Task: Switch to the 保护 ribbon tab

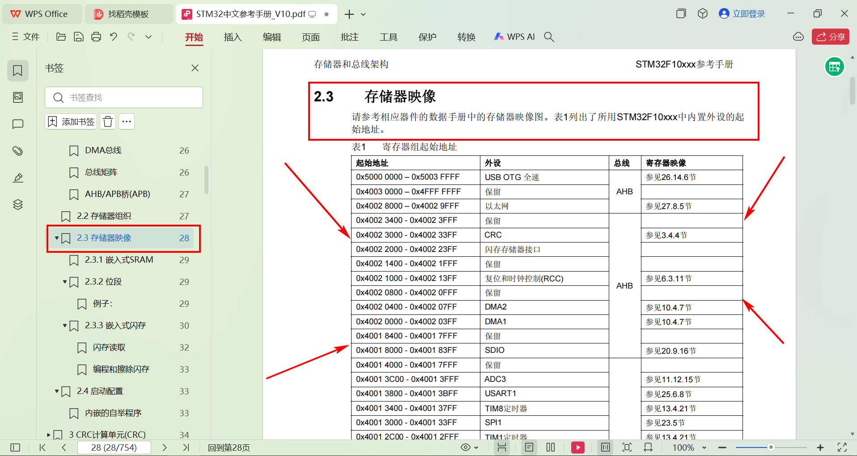Action: pyautogui.click(x=427, y=37)
